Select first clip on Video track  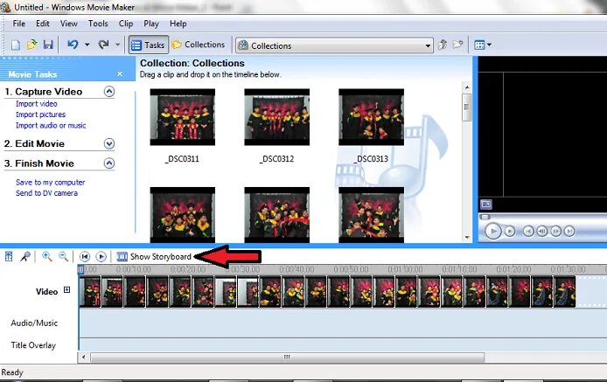[90, 292]
